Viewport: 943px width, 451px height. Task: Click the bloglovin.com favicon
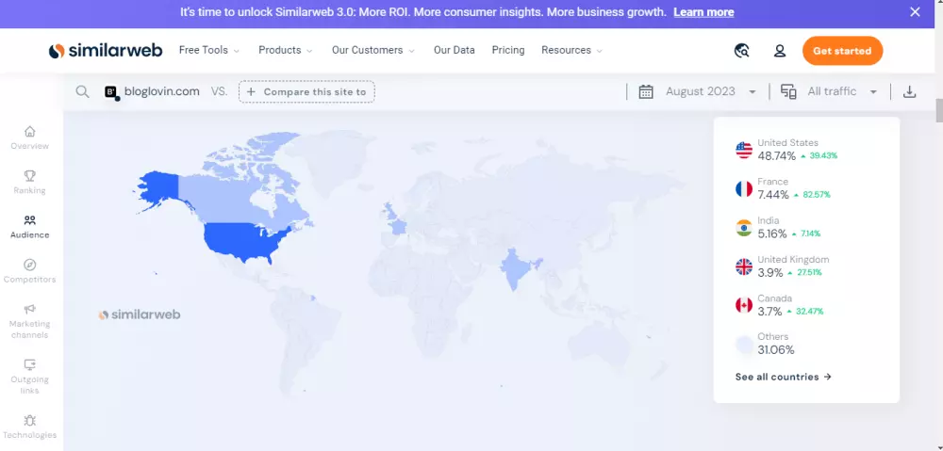tap(111, 92)
